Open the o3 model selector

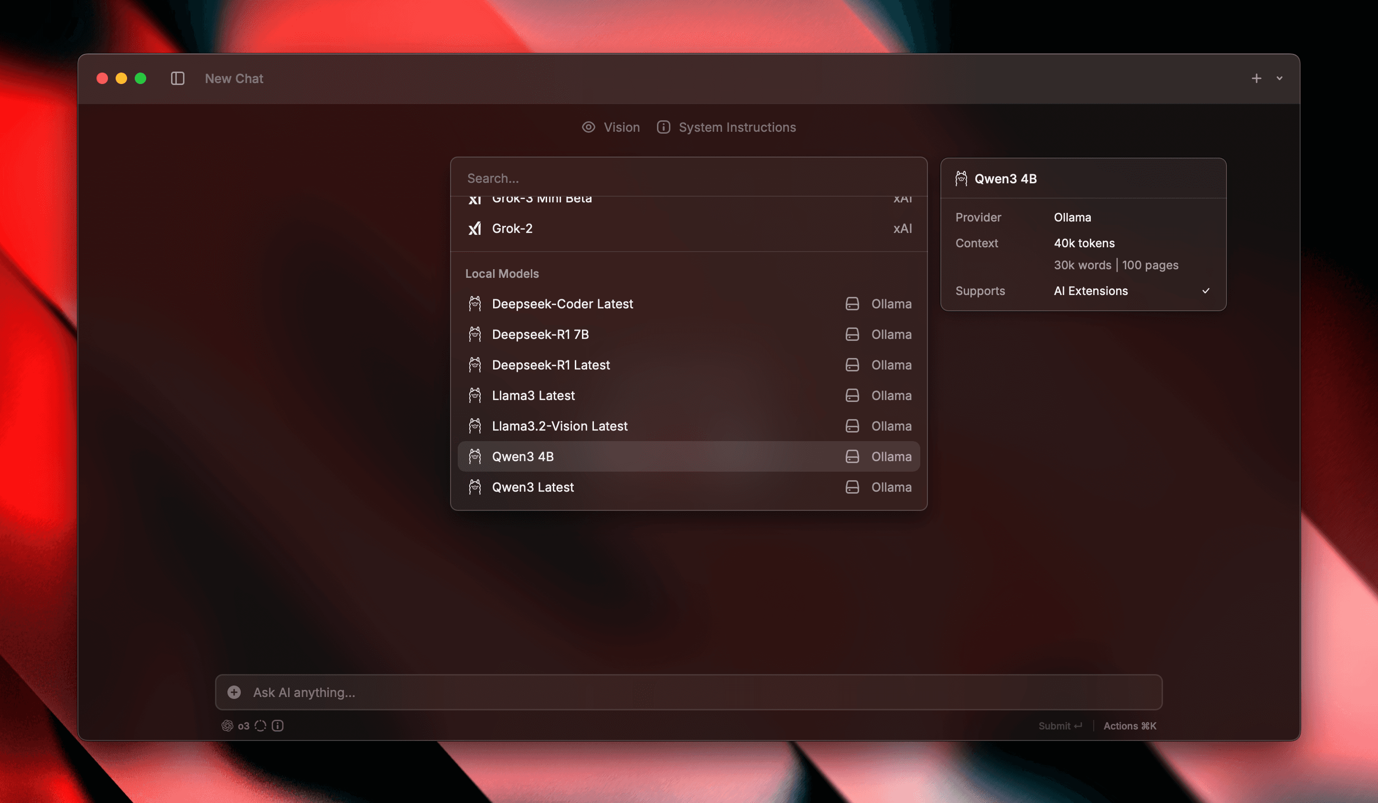coord(236,726)
